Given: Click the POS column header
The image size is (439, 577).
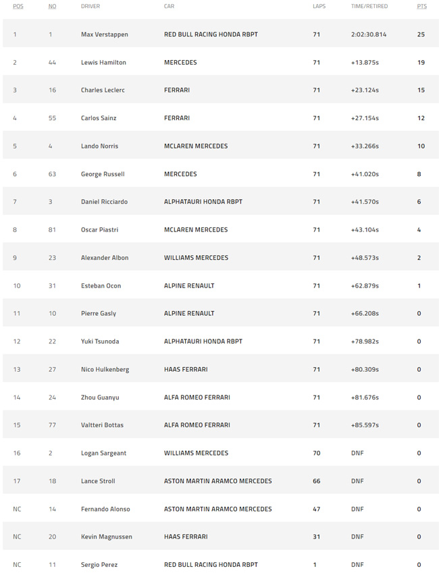Looking at the screenshot, I should point(18,6).
